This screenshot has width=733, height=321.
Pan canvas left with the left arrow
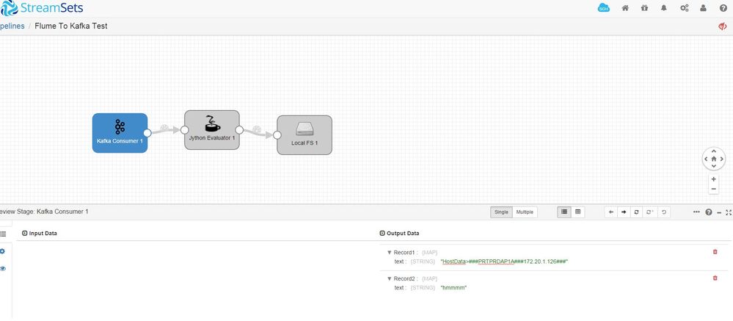[706, 159]
